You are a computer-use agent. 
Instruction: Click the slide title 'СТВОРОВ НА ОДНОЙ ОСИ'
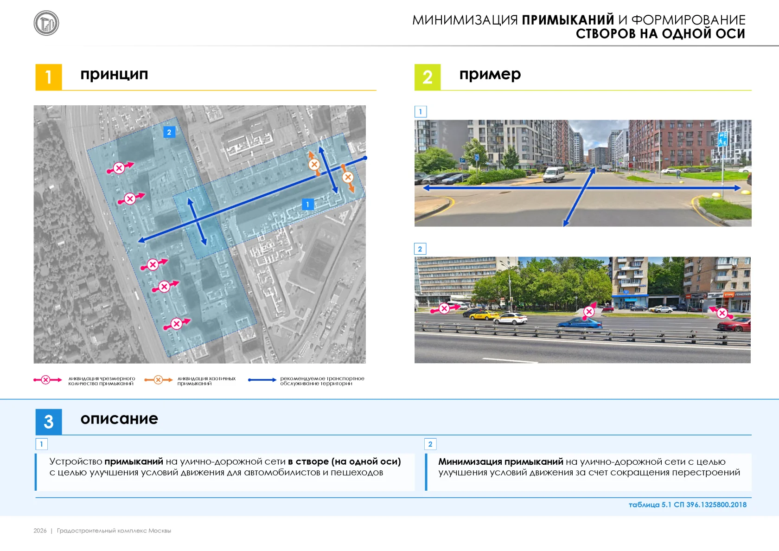tap(660, 34)
